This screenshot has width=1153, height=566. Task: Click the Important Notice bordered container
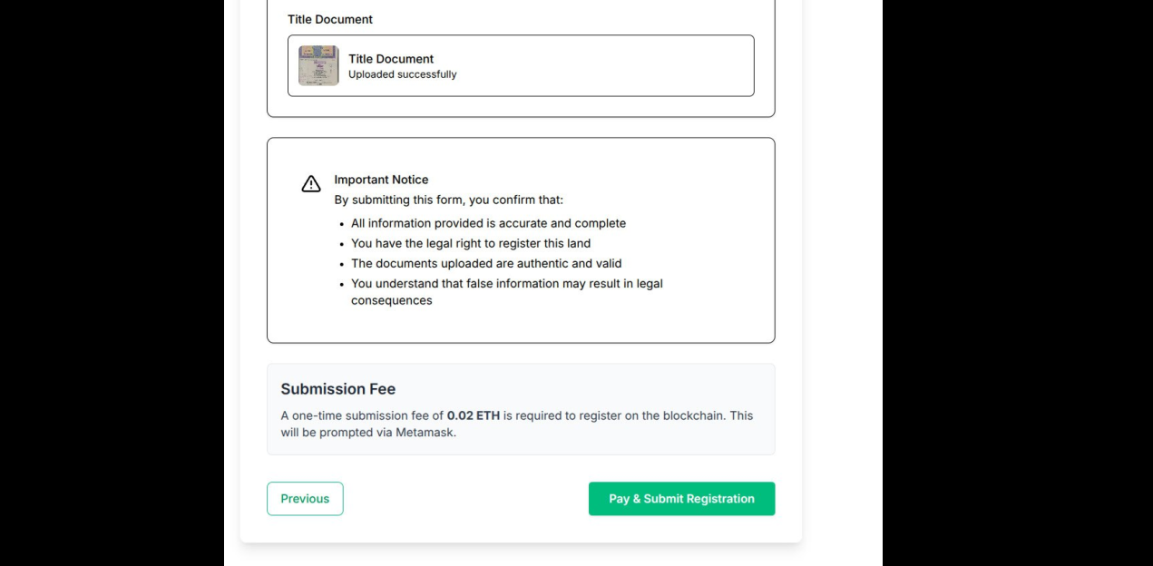(521, 239)
